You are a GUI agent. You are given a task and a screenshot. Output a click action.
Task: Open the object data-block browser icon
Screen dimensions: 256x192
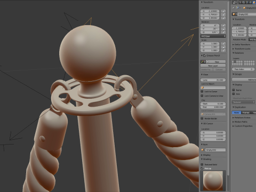coord(234,14)
